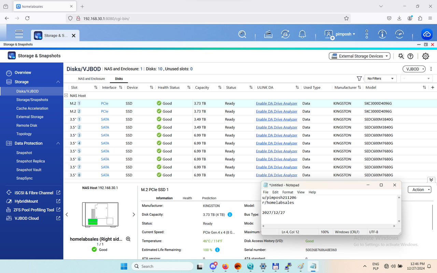
Task: Open the system information icon
Action: tap(382, 34)
